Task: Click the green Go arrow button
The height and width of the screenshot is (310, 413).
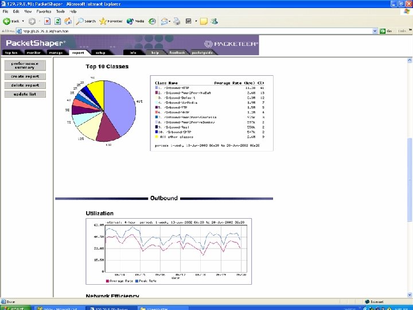Action: pos(383,31)
